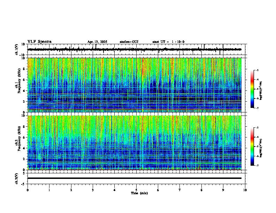This screenshot has height=213, width=276.
Task: Click the ch.1 color bar log(PSD) label
Action: coord(261,91)
